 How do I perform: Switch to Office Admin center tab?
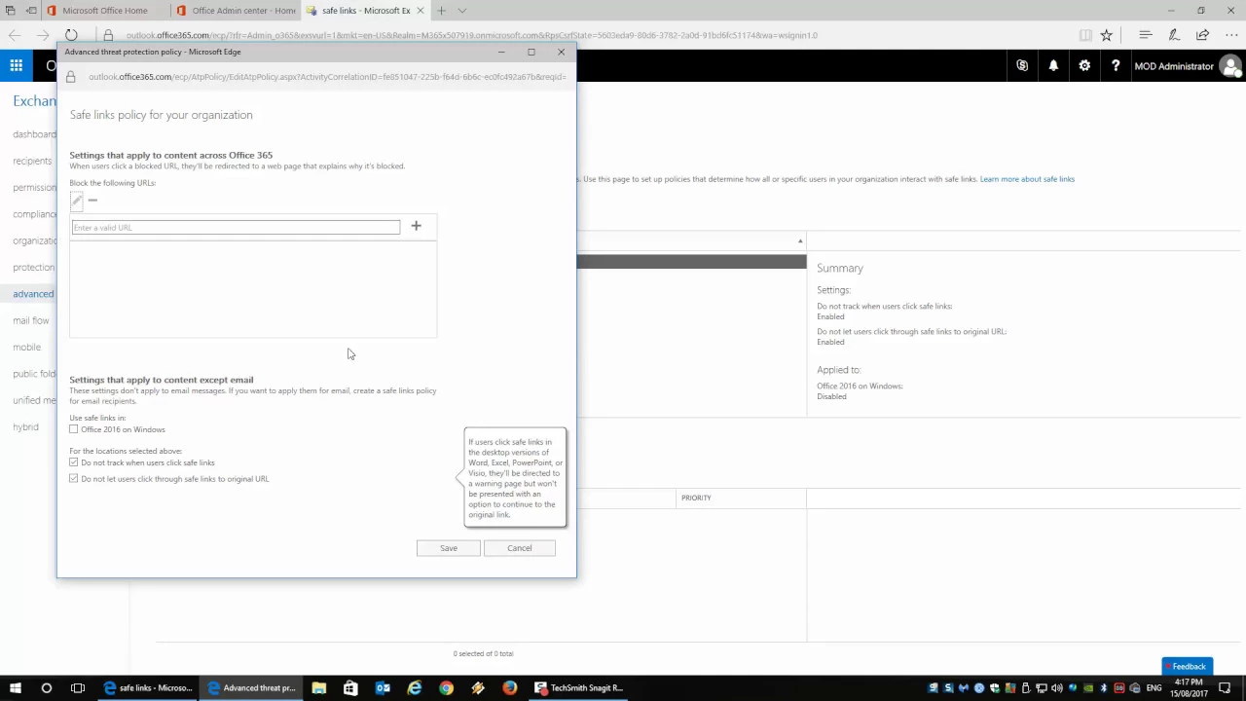click(x=236, y=11)
